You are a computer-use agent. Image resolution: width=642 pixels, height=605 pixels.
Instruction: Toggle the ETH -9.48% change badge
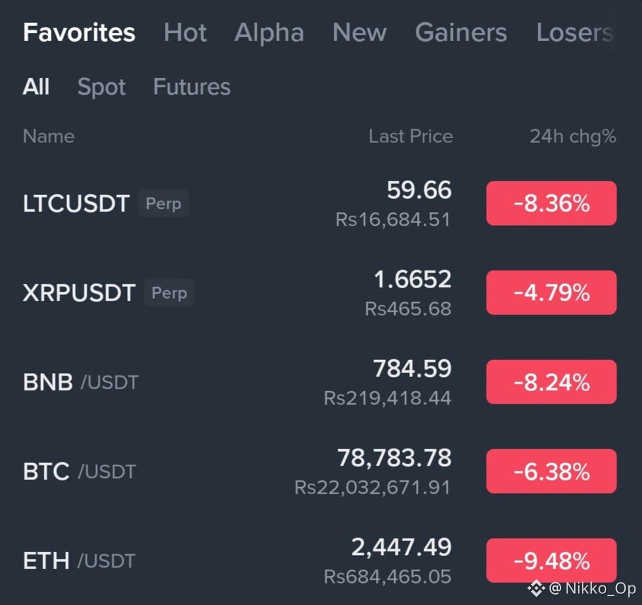pyautogui.click(x=551, y=561)
